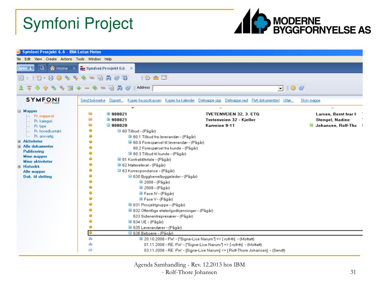Screen dimensions: 379x284
Task: Click the Open button with down arrow
Action: [x=25, y=68]
